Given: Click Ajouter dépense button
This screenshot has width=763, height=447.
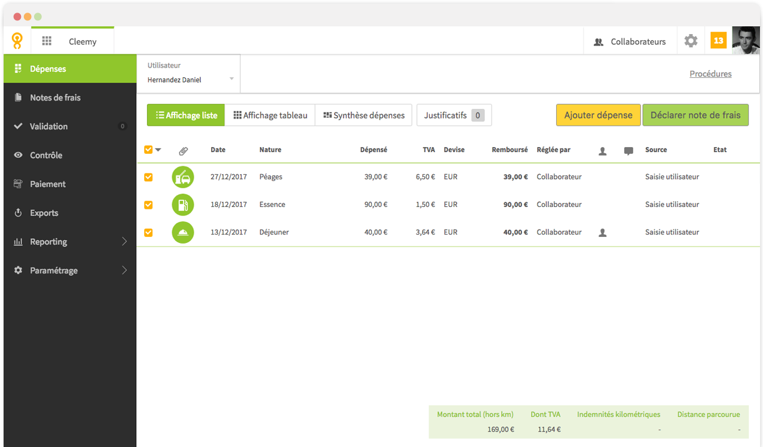Looking at the screenshot, I should pyautogui.click(x=598, y=115).
